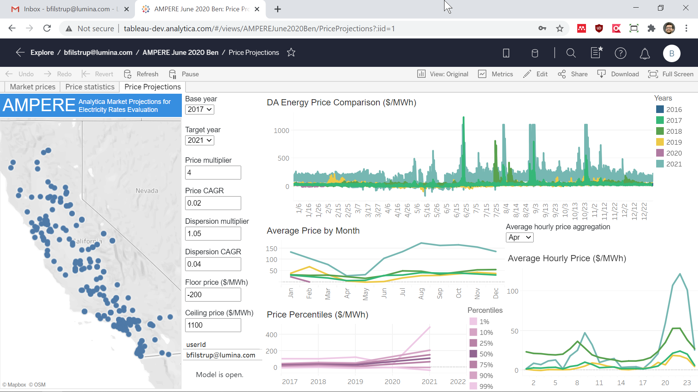The image size is (698, 392).
Task: Open the favorites list icon
Action: 597,53
